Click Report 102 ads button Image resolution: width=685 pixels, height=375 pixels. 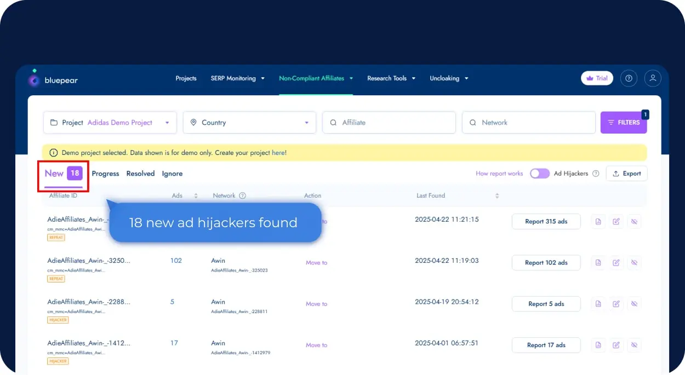tap(546, 263)
